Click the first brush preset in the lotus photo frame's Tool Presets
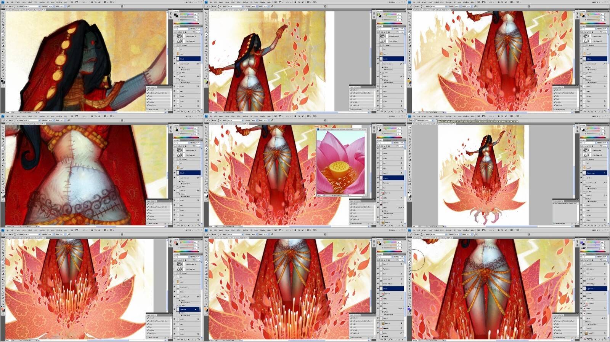Screen dimensions: 610x342 (x=361, y=204)
